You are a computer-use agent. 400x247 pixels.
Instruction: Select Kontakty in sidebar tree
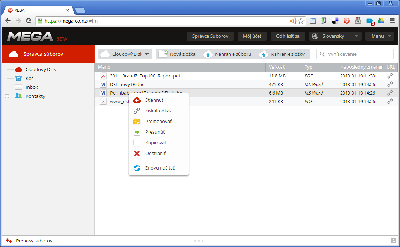click(x=36, y=96)
